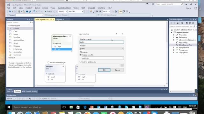Open the Web Publish Activity tab

click(x=30, y=92)
